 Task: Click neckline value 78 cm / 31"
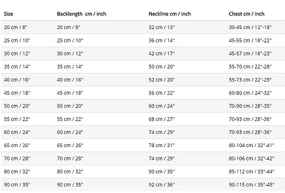161,145
